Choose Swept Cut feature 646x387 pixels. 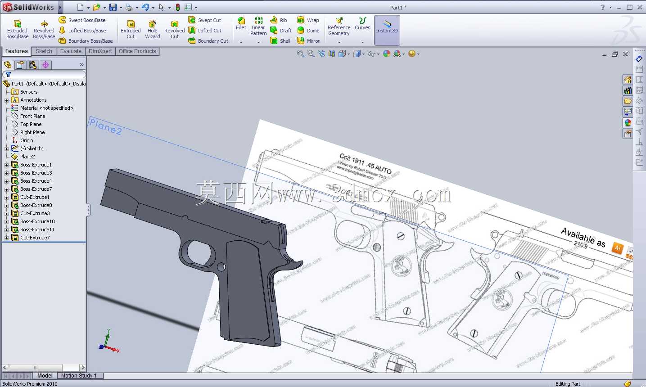point(205,20)
